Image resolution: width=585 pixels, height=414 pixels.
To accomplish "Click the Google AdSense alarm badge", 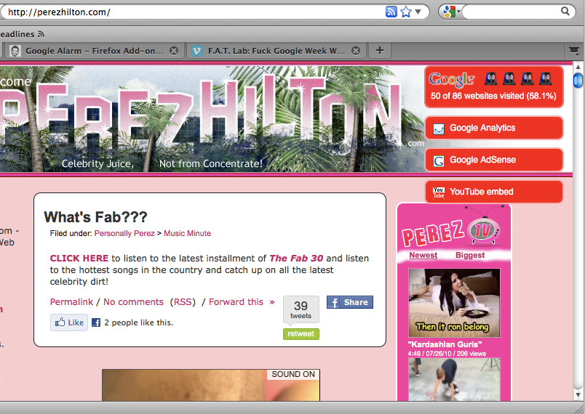I will (493, 160).
